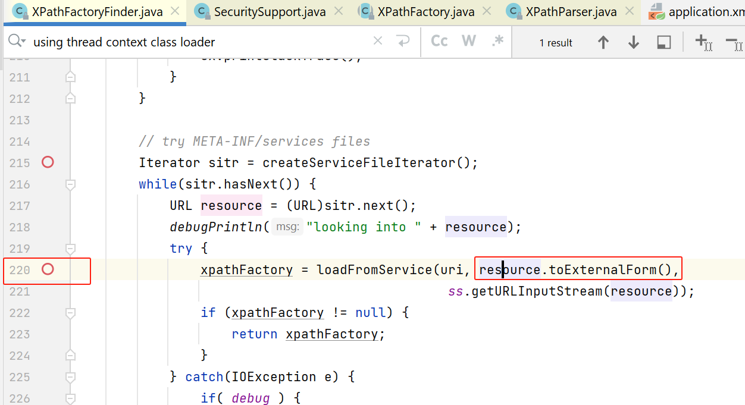Click createServiceFileIterator() method call
Viewport: 745px width, 405px height.
pyautogui.click(x=367, y=163)
